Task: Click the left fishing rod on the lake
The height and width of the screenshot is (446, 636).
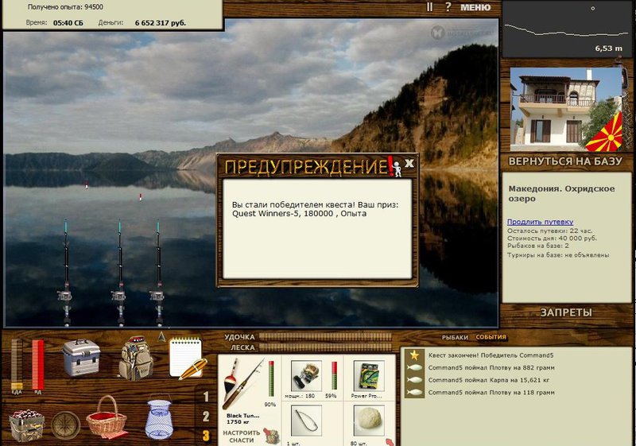Action: click(x=66, y=273)
